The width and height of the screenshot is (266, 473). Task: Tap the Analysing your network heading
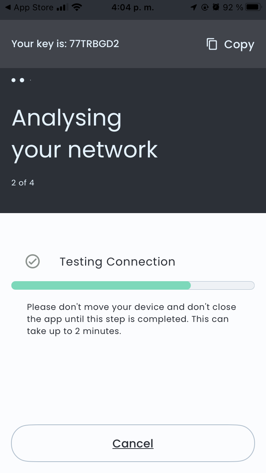coord(85,133)
